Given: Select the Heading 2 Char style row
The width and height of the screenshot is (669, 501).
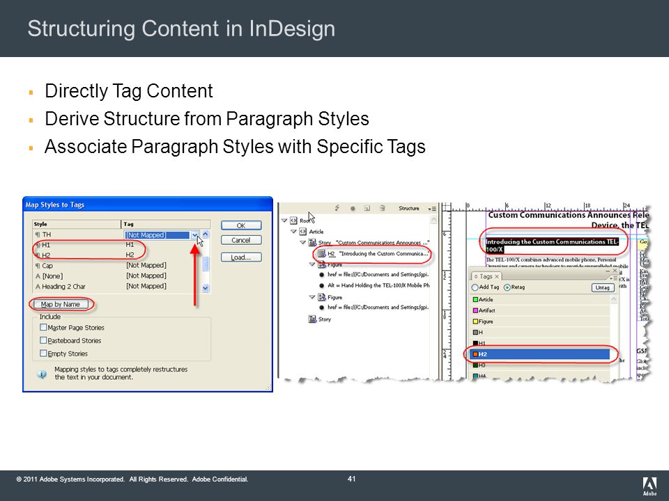Looking at the screenshot, I should click(x=116, y=286).
